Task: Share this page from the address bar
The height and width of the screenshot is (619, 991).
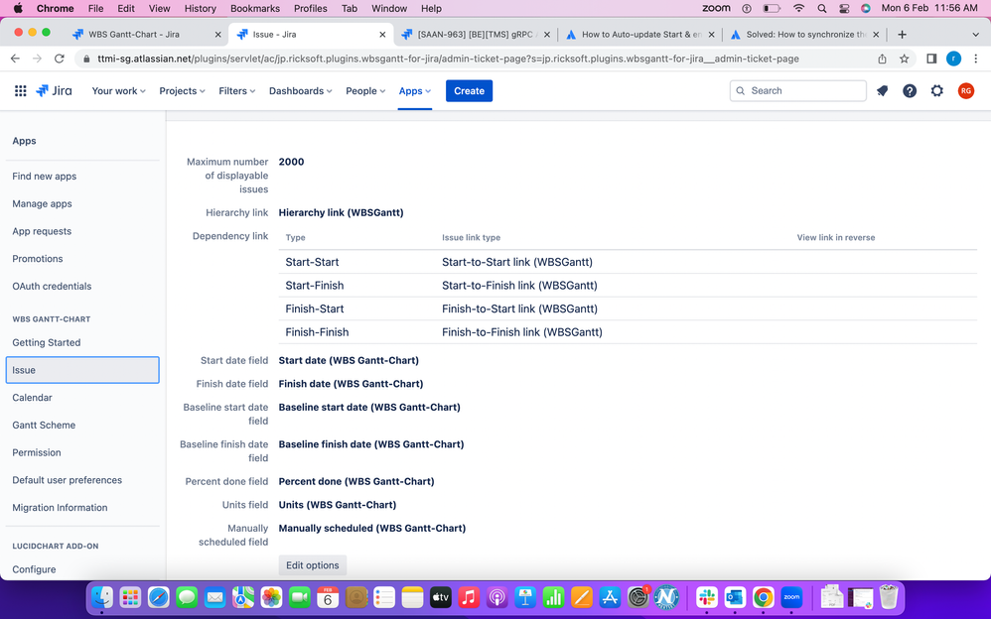Action: tap(882, 59)
